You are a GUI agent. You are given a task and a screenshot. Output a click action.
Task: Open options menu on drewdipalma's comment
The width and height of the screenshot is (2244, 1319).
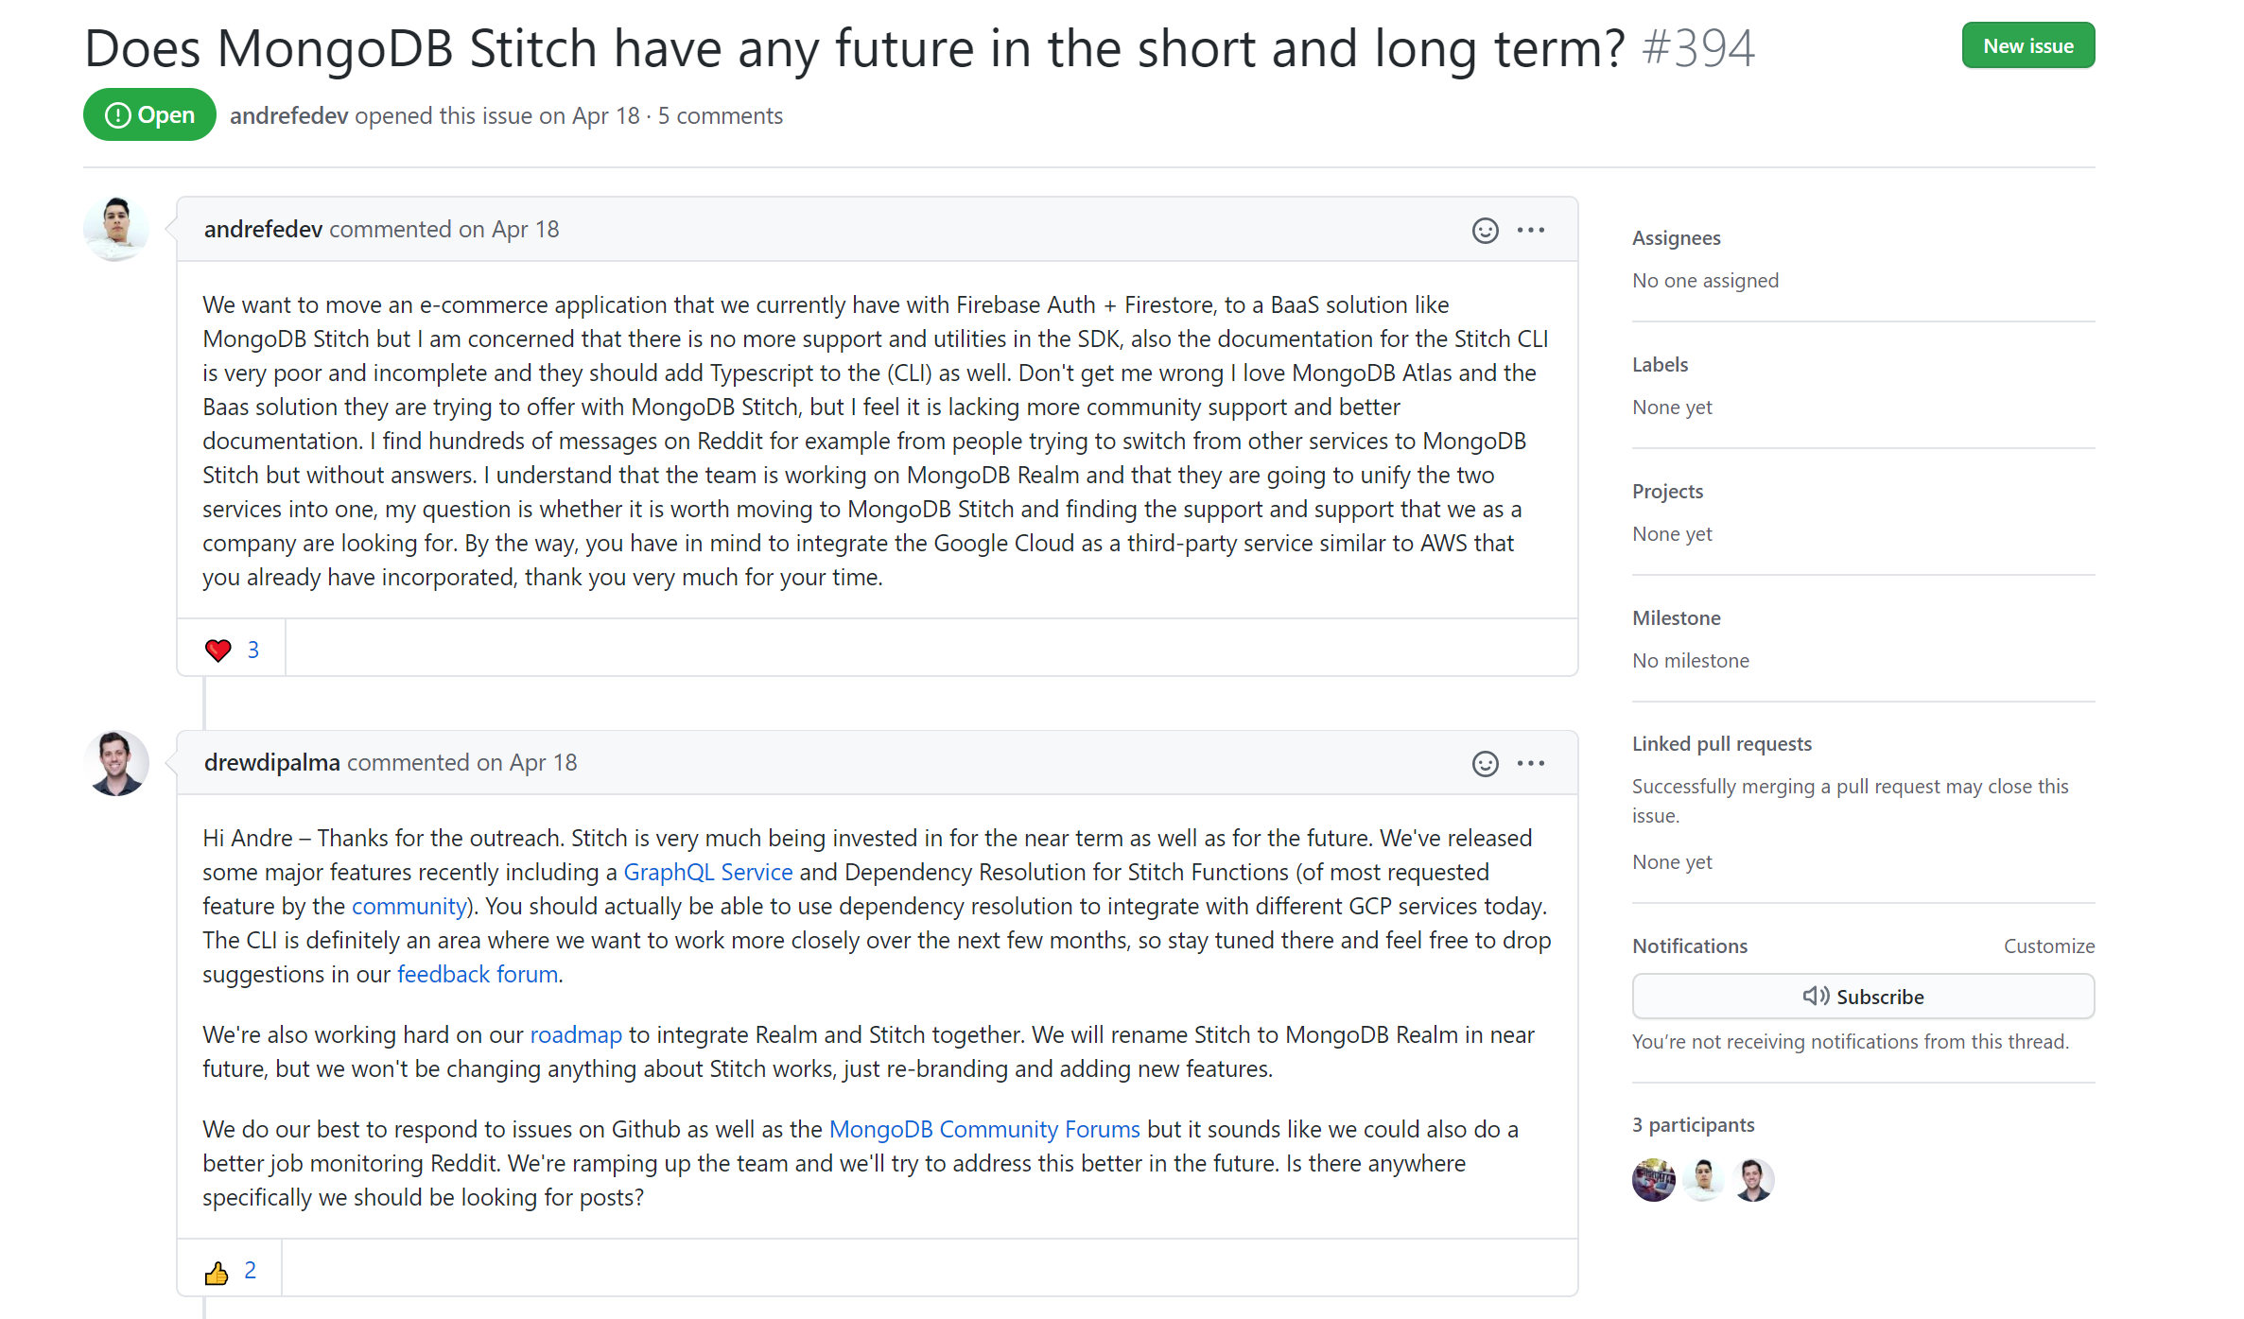tap(1530, 764)
